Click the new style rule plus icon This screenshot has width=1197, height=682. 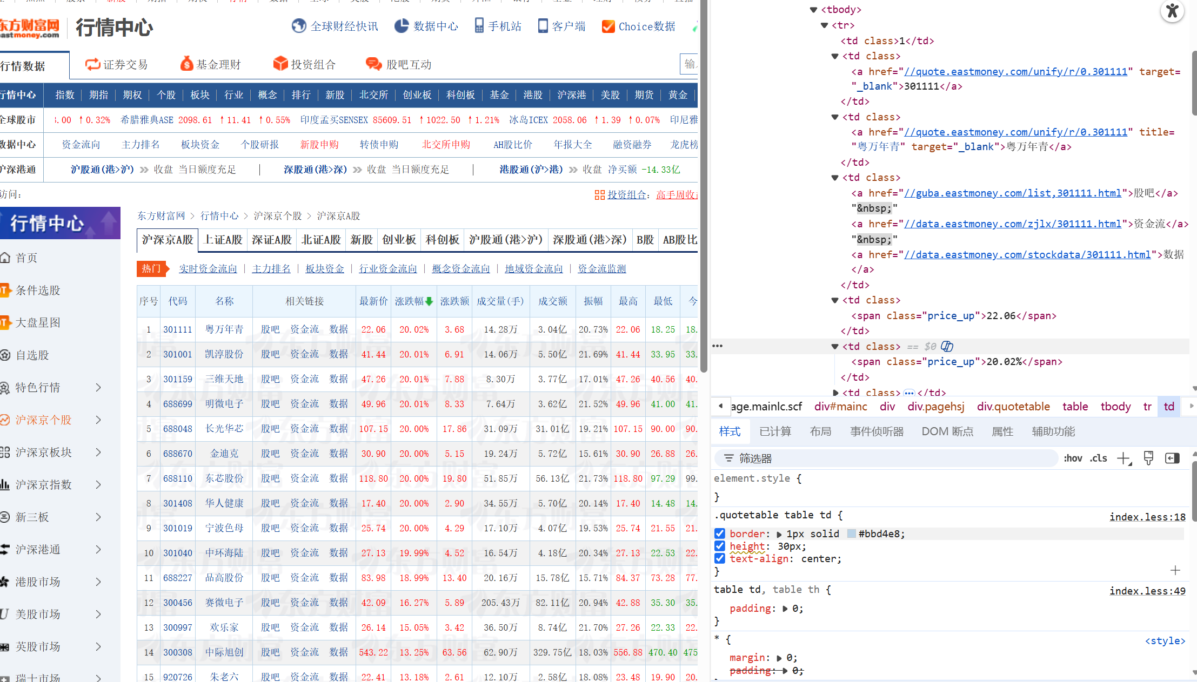pos(1124,458)
